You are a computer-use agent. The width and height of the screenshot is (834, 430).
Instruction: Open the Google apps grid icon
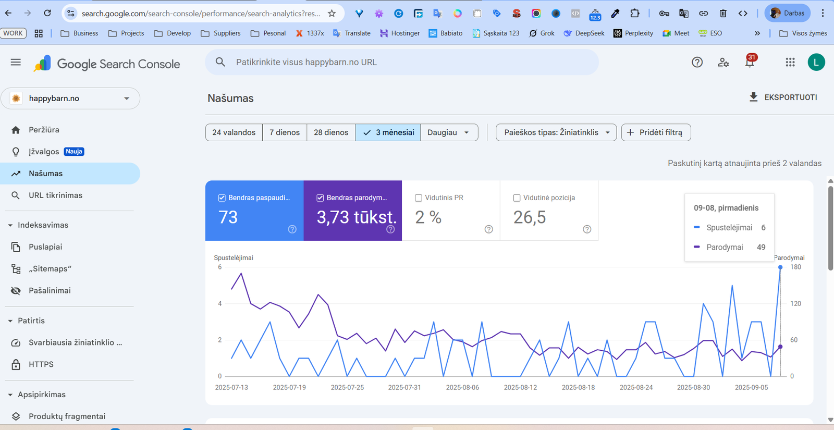(790, 63)
